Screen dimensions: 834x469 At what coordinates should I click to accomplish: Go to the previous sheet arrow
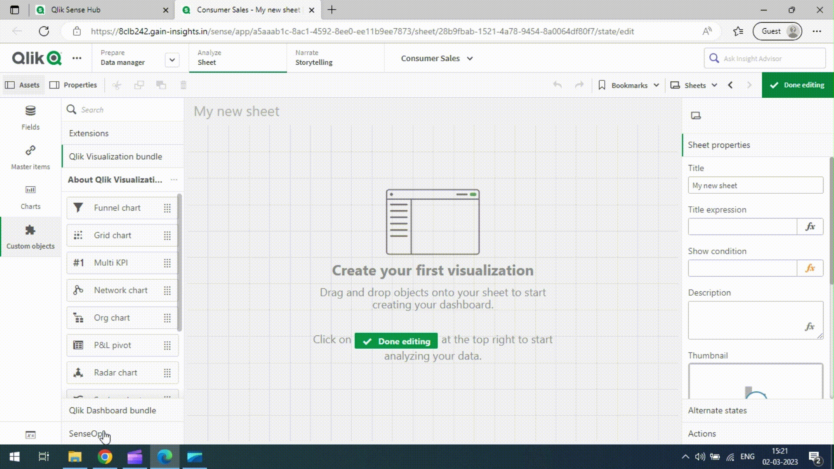731,85
